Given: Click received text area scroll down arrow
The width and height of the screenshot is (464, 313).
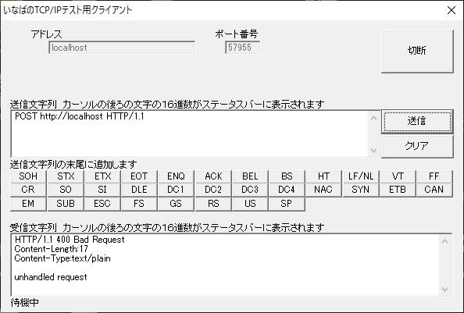Looking at the screenshot, I should (x=444, y=289).
